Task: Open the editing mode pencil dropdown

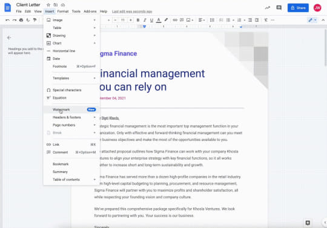Action: pos(312,20)
